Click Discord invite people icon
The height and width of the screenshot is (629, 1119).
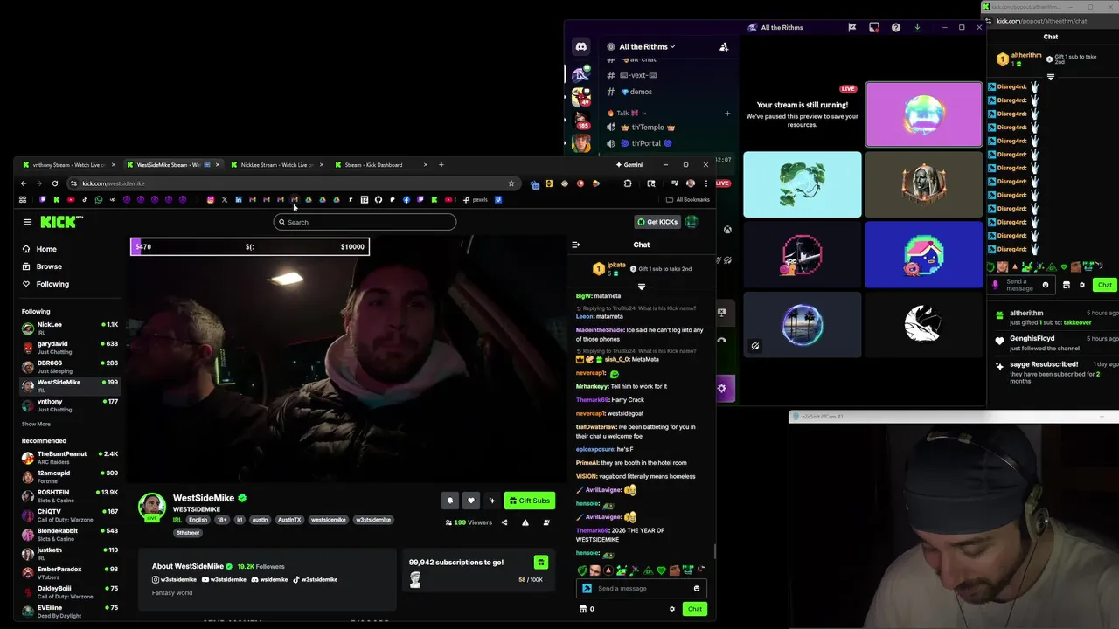coord(724,46)
